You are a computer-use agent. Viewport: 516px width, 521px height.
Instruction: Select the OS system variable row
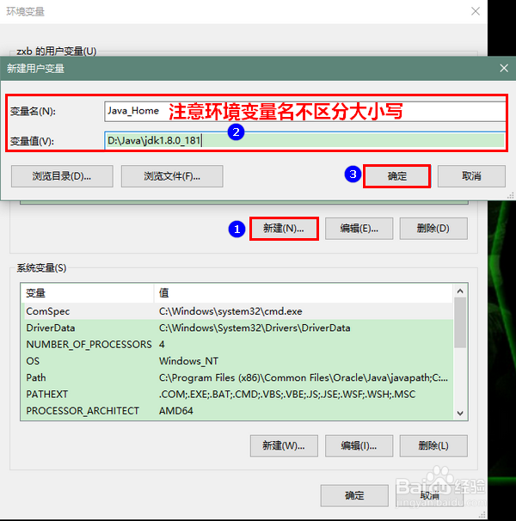tap(237, 361)
